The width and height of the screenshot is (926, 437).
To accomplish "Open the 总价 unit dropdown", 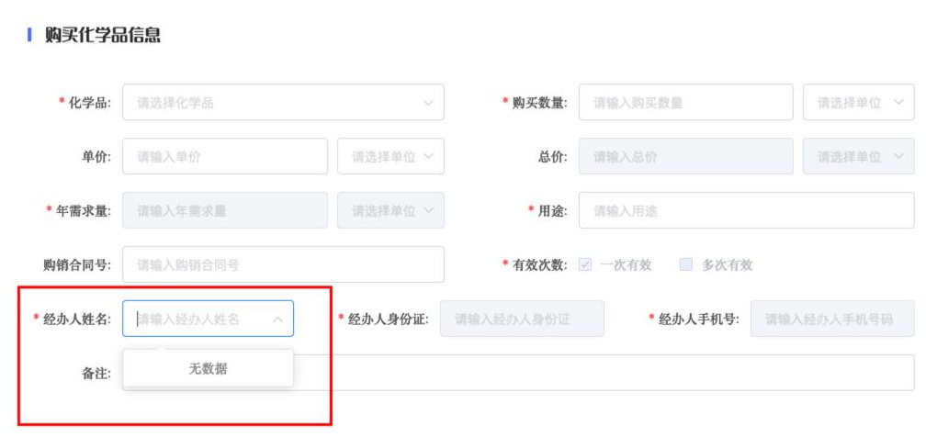I will click(858, 157).
